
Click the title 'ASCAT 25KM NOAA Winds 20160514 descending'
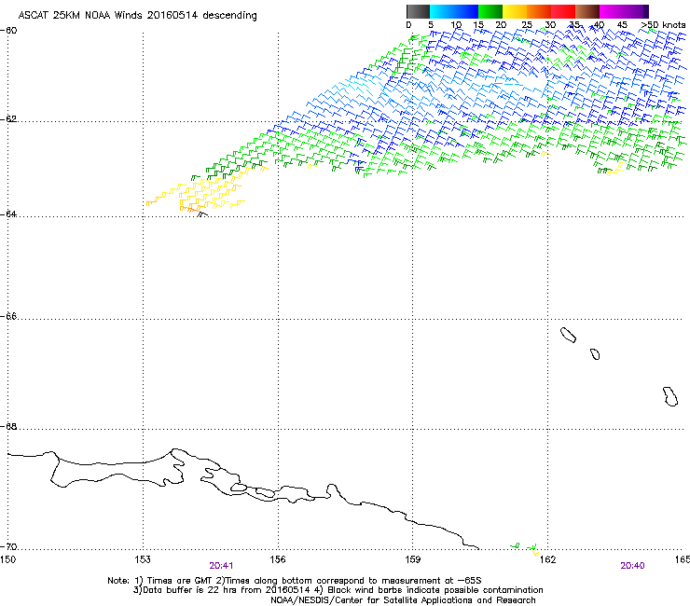[138, 16]
